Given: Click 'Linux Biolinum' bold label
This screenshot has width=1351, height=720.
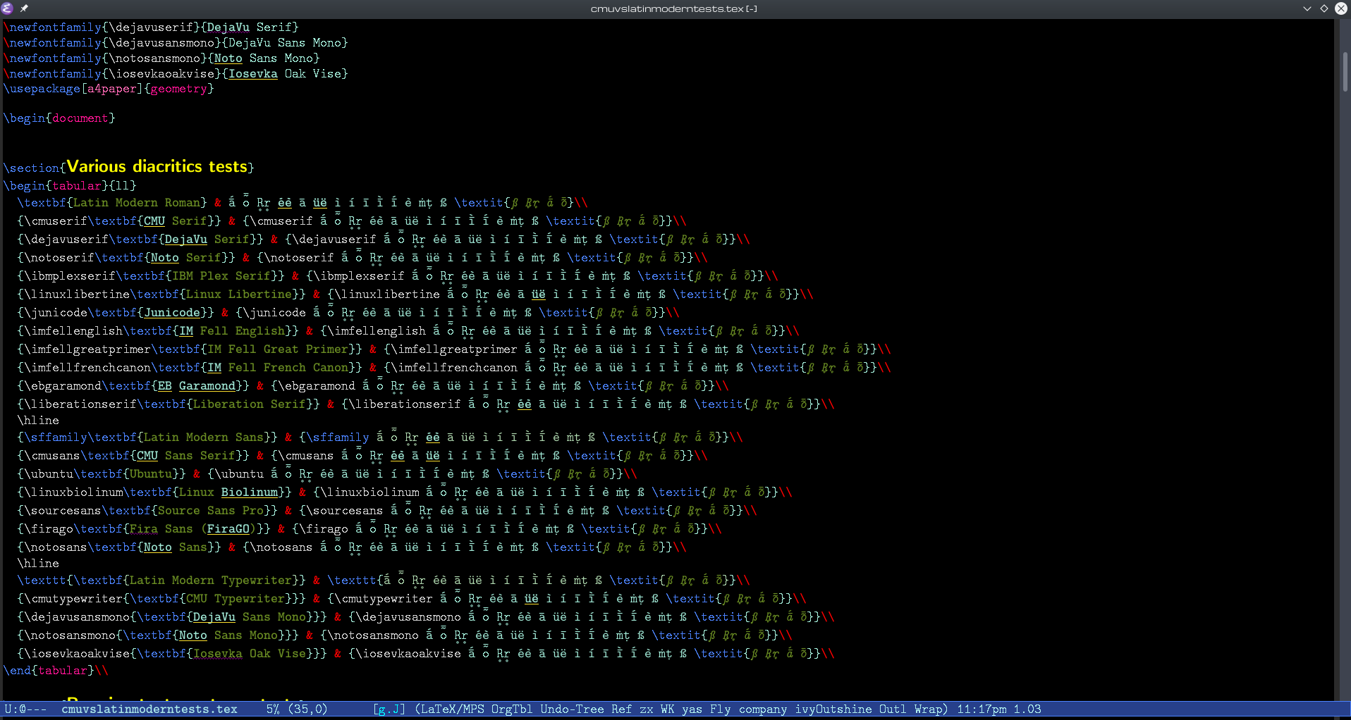Looking at the screenshot, I should pos(228,492).
